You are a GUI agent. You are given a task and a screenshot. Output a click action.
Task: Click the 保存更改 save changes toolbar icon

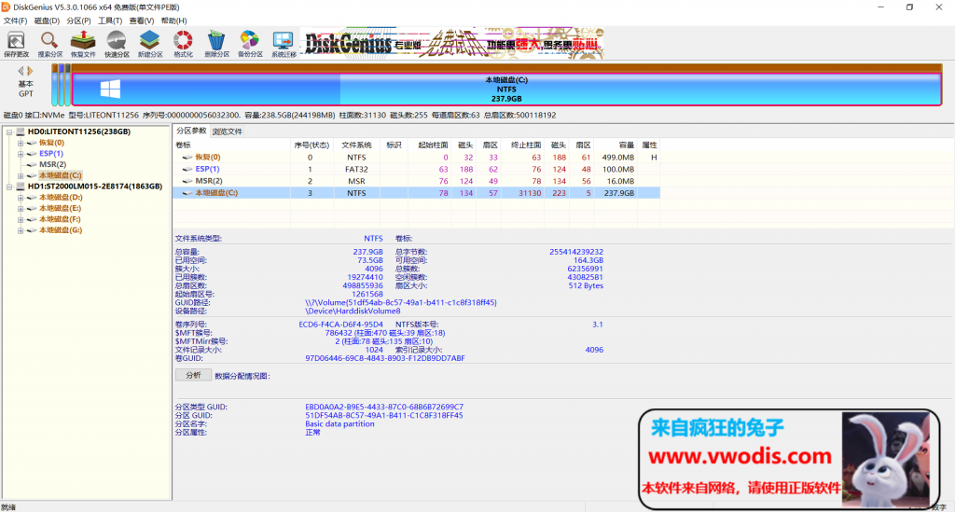(x=16, y=45)
